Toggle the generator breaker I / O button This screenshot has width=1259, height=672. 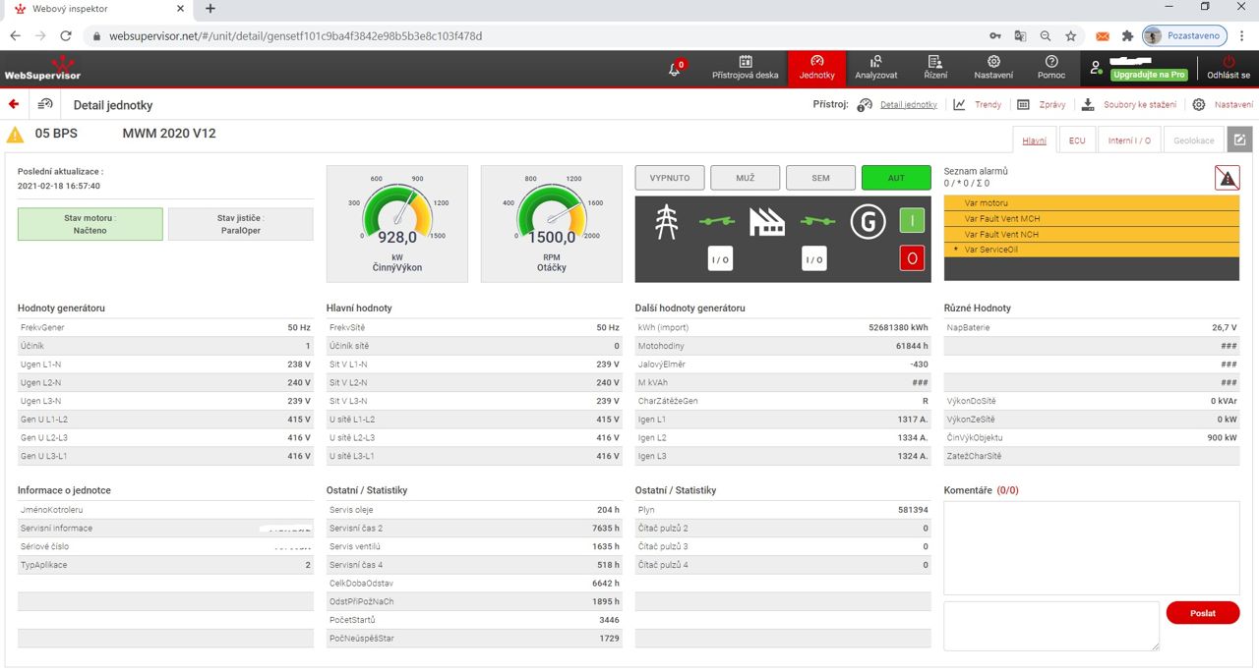point(813,259)
